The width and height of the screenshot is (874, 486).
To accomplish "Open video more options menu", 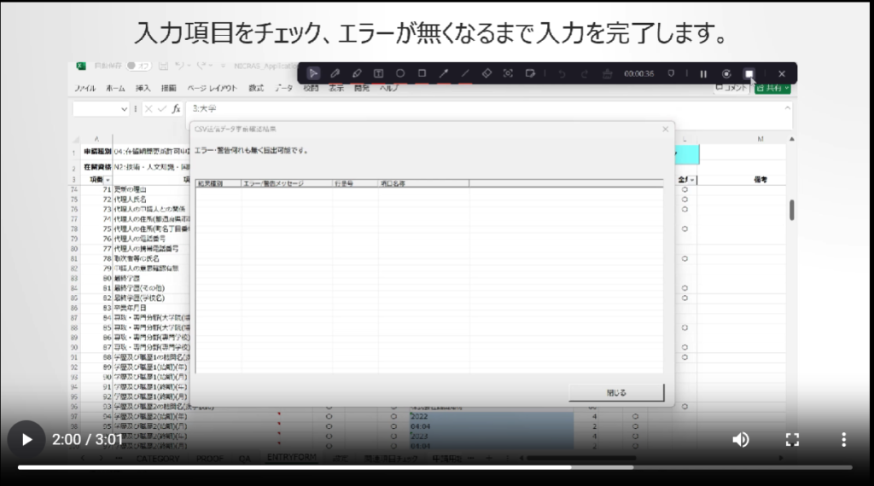I will point(843,440).
